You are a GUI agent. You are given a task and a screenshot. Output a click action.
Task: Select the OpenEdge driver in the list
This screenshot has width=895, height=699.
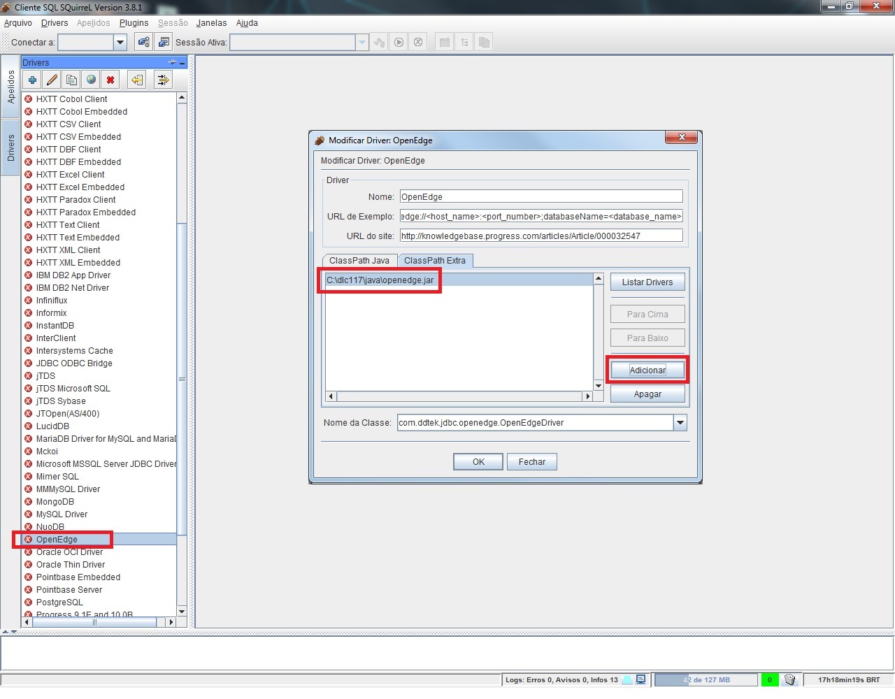99,539
